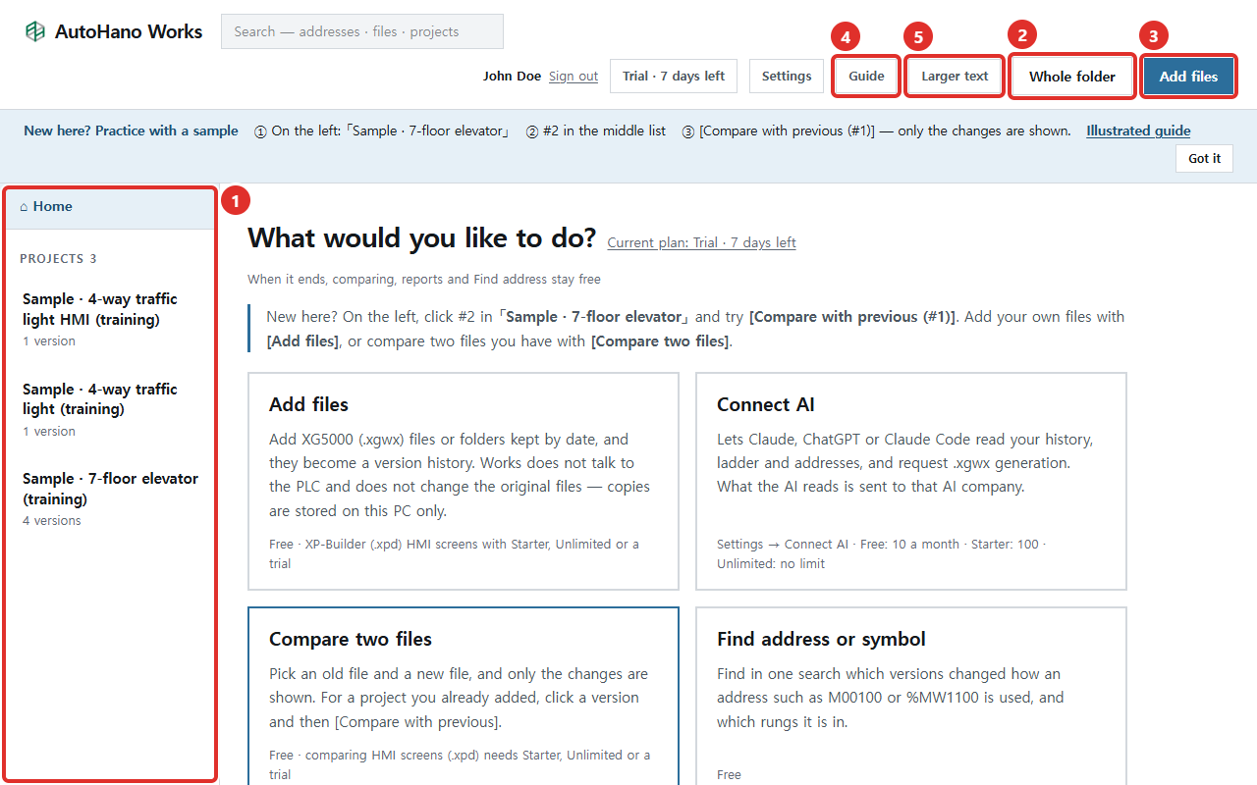Click the AutoHano Works logo icon
Viewport: 1257px width, 785px height.
point(35,31)
